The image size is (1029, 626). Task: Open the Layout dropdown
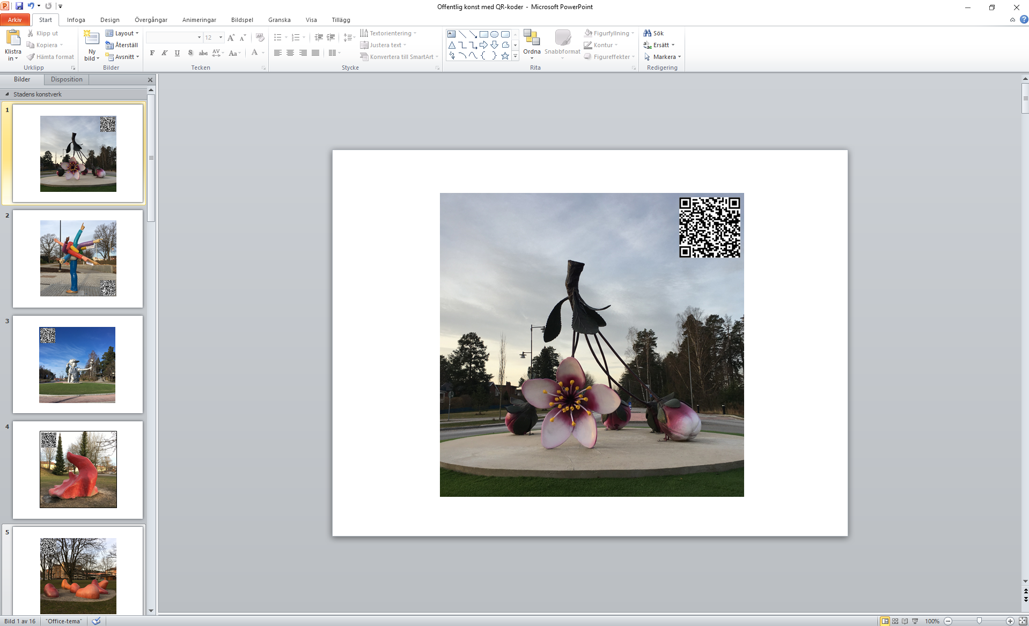pos(122,33)
